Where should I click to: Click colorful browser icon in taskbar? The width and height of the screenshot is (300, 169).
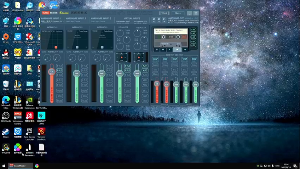(x=37, y=166)
